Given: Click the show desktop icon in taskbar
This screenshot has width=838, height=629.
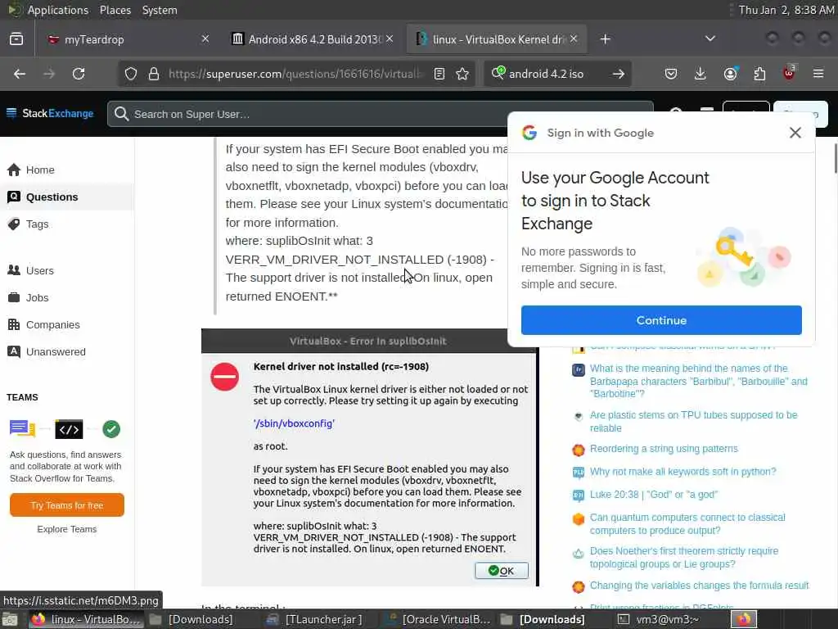Looking at the screenshot, I should (x=10, y=620).
